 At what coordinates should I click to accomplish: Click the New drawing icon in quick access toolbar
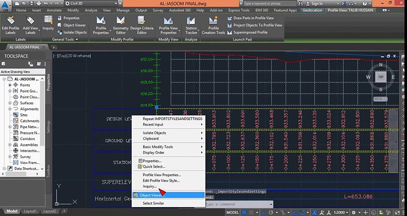17,4
